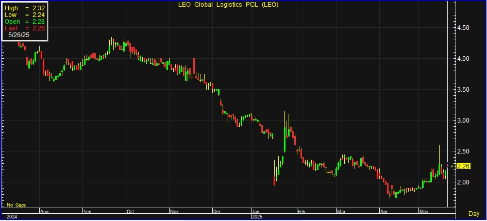487x221 pixels.
Task: Click the Apr label on time axis
Action: tap(384, 211)
